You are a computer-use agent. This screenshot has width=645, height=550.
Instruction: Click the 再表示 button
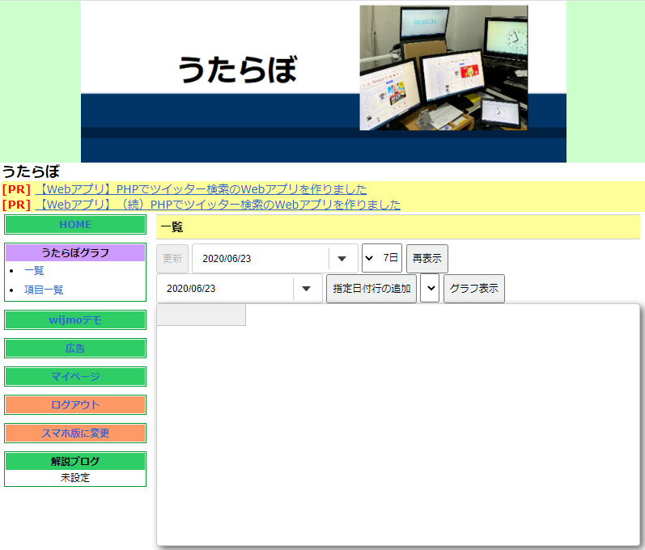coord(427,259)
